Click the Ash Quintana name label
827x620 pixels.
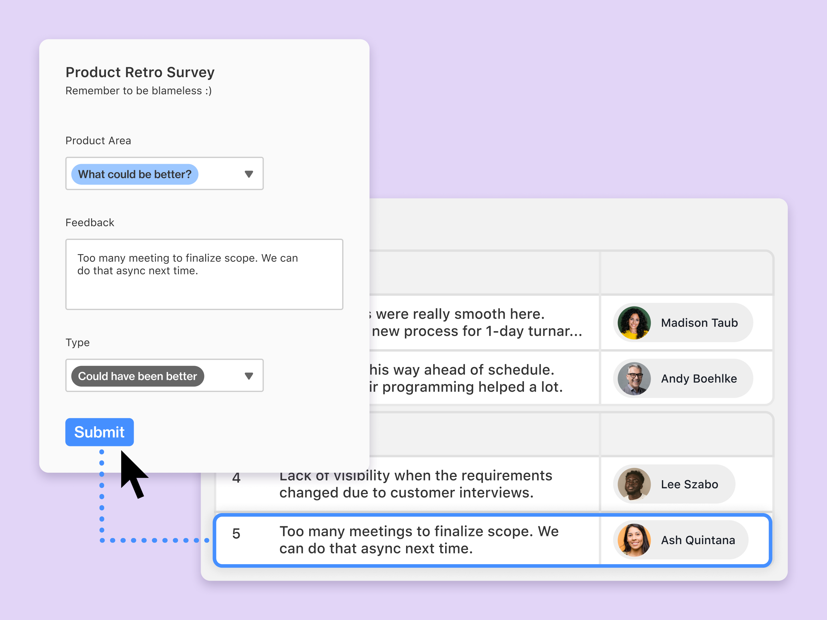click(x=698, y=540)
